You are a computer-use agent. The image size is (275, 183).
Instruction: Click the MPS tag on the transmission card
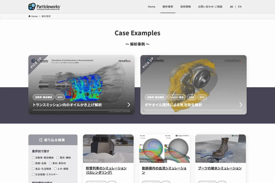60,97
